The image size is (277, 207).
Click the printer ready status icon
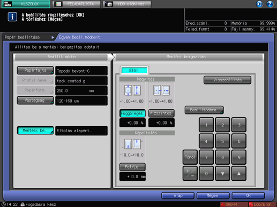(23, 204)
